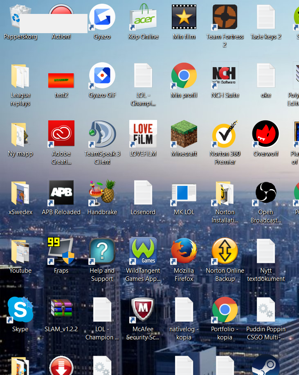Open the Min film icon
299x375 pixels.
(x=184, y=17)
